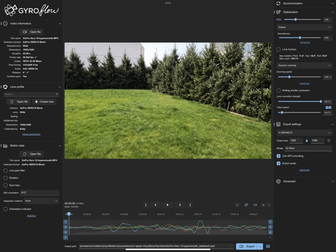Toggle the first Video speed checkbox

tap(327, 108)
